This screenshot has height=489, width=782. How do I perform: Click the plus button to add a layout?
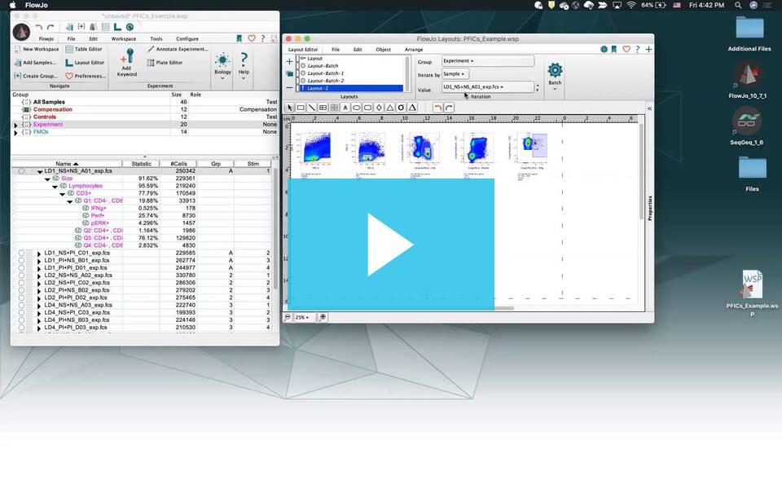tap(289, 61)
